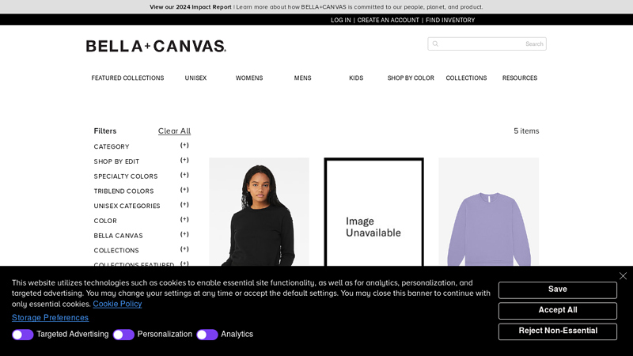This screenshot has width=633, height=356.
Task: Click the Accept All button
Action: click(558, 310)
